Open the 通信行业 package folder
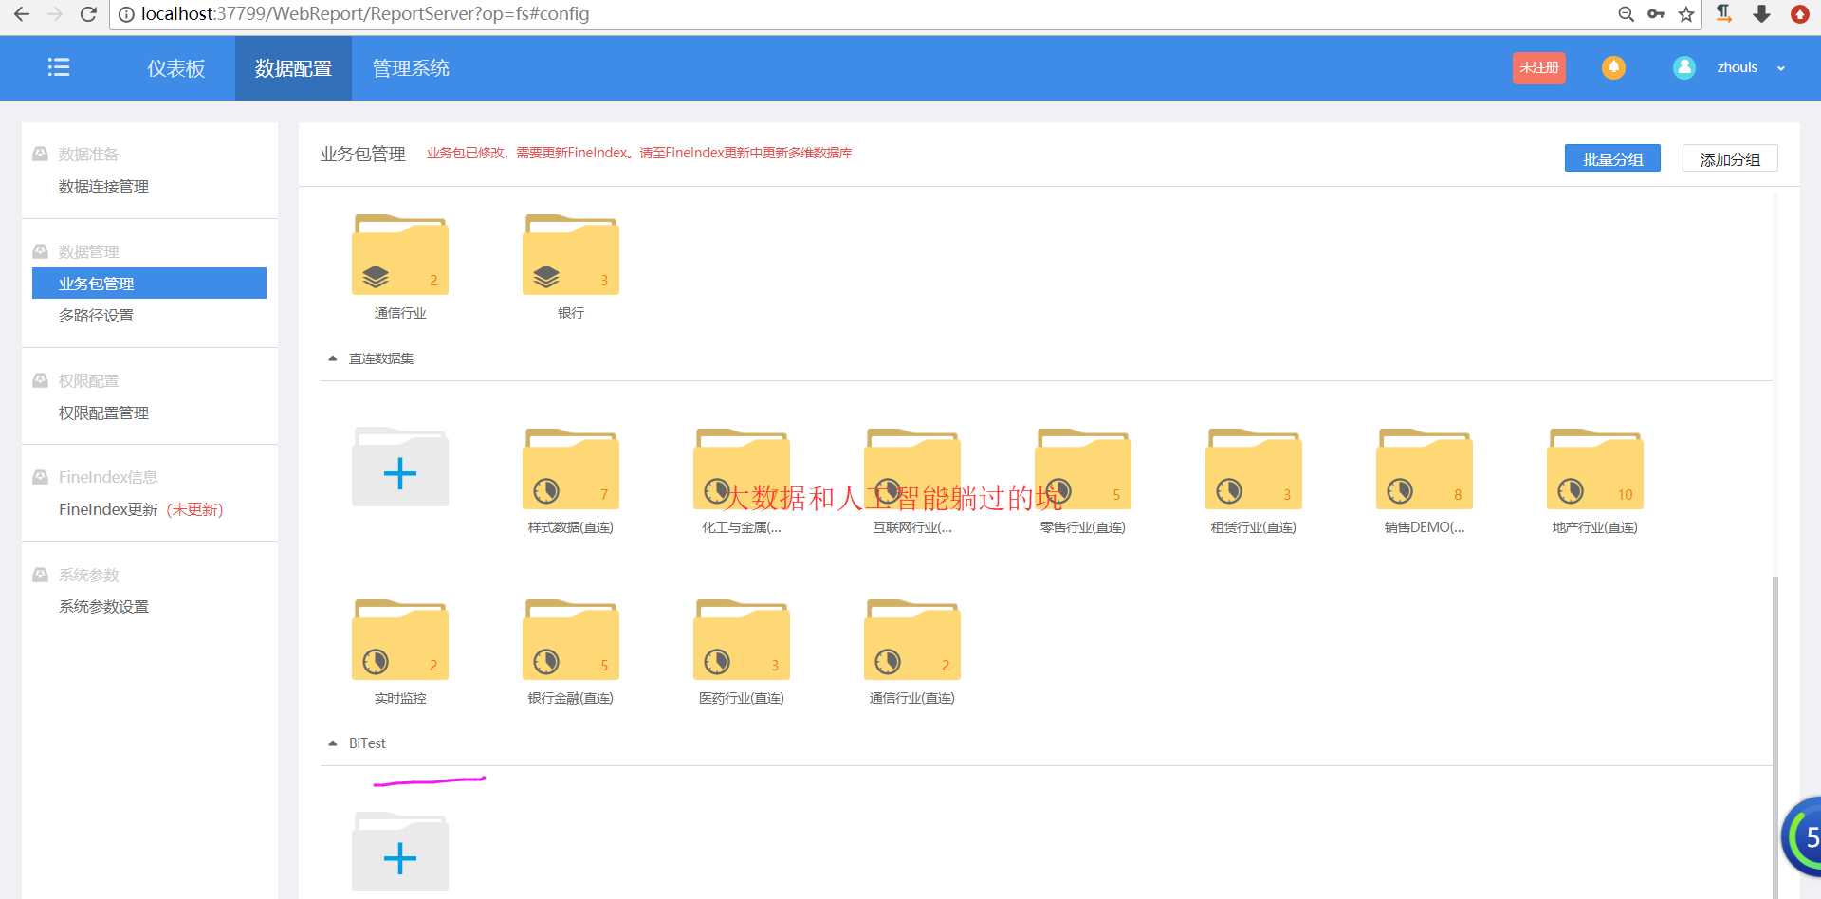This screenshot has width=1821, height=899. click(400, 254)
